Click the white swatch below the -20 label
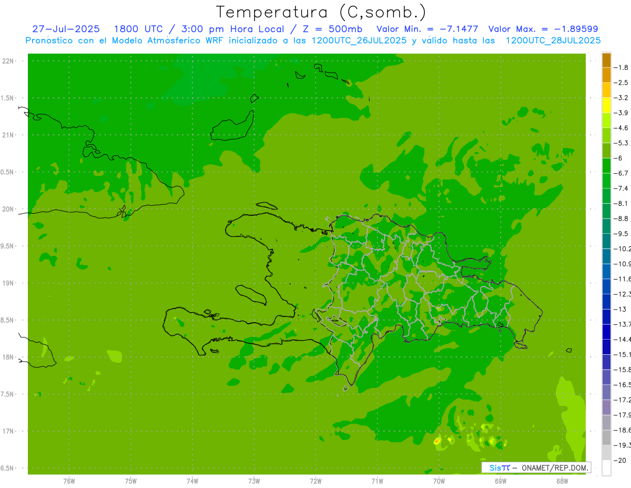 [607, 467]
